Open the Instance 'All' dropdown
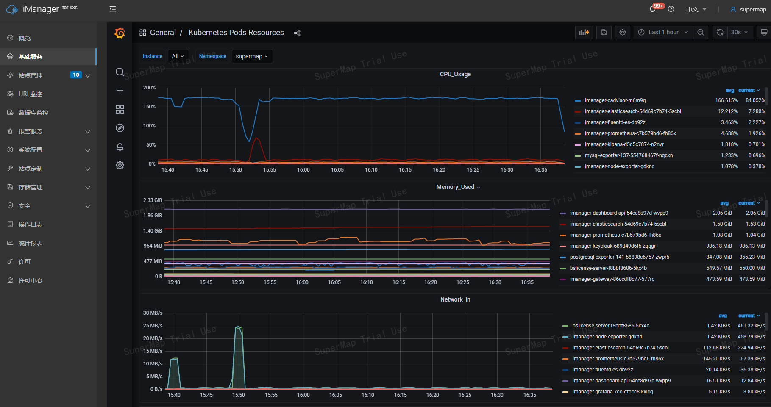This screenshot has height=407, width=771. click(x=178, y=56)
